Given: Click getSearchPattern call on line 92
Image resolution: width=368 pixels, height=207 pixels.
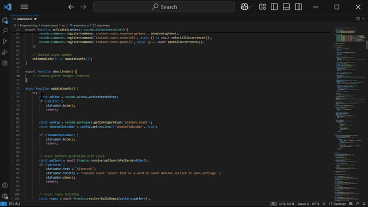Looking at the screenshot, I should (x=118, y=160).
